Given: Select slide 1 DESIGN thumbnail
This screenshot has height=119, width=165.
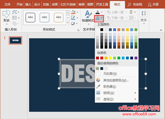Looking at the screenshot, I should pos(15,40).
